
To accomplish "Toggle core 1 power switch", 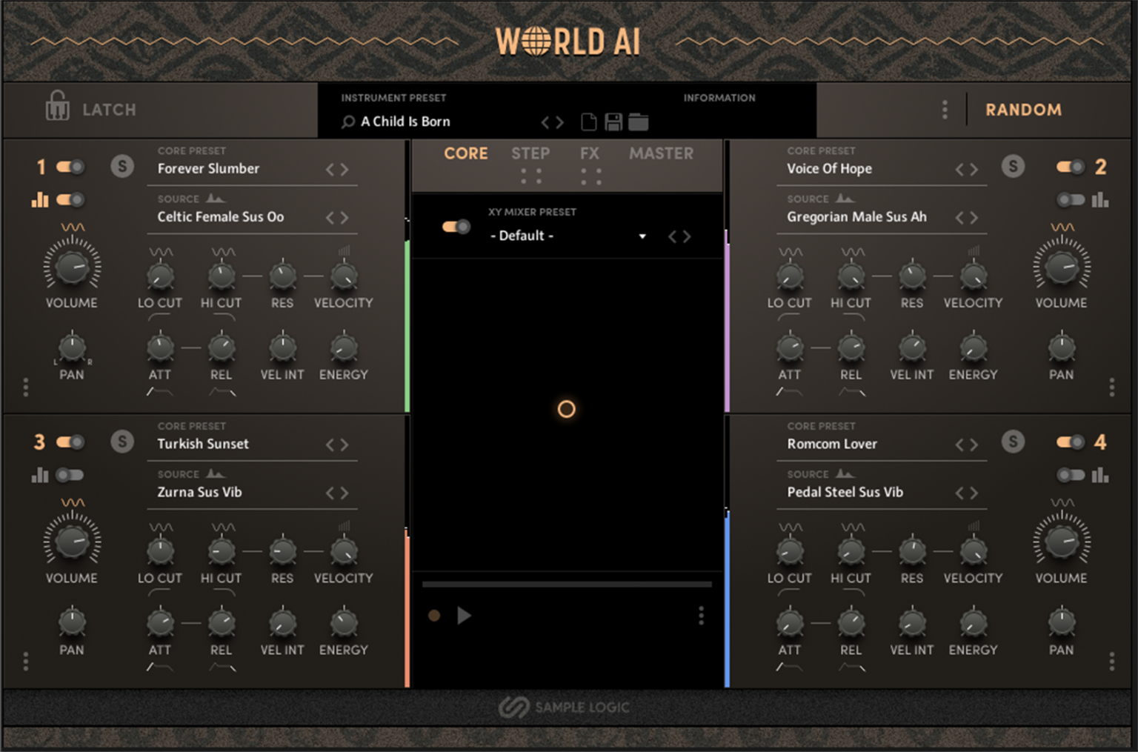I will pyautogui.click(x=70, y=167).
